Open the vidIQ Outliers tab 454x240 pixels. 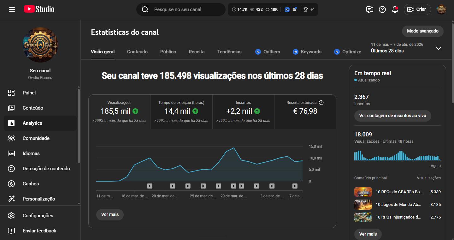coord(268,52)
